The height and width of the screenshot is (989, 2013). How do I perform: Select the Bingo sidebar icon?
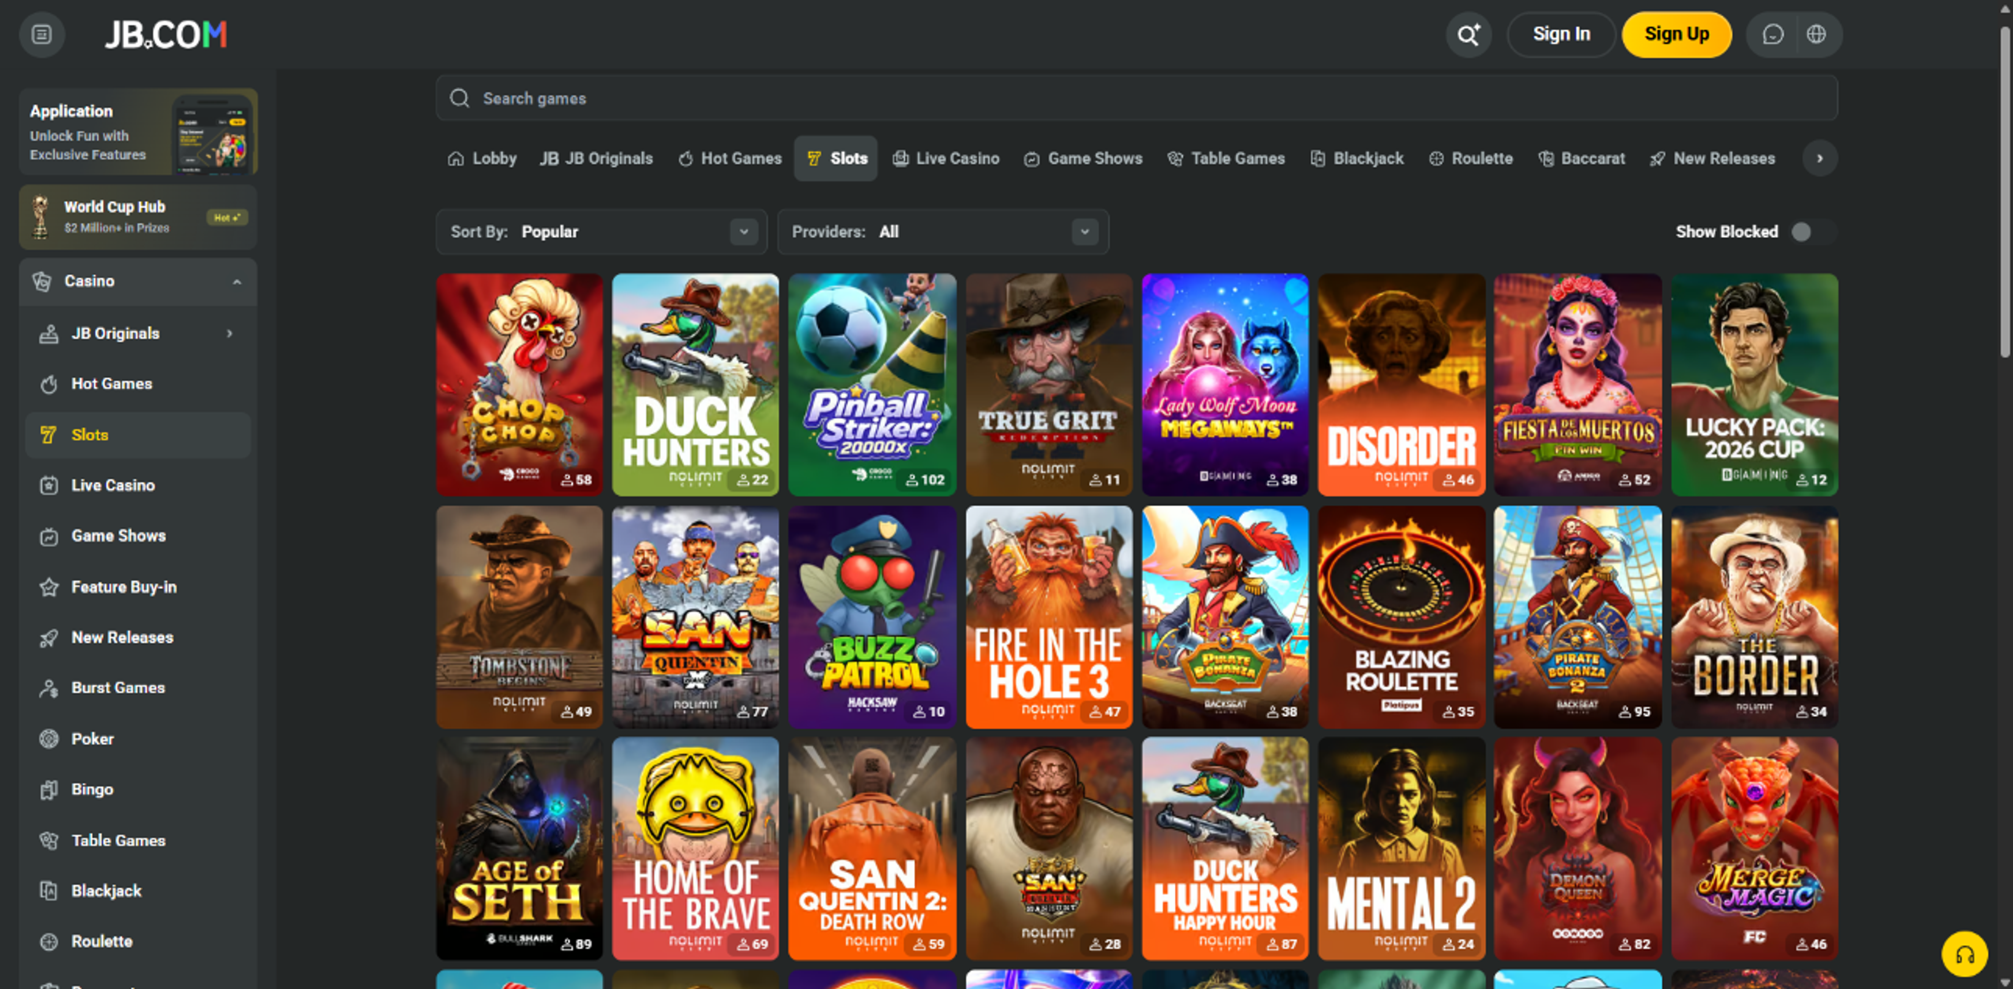click(x=48, y=790)
